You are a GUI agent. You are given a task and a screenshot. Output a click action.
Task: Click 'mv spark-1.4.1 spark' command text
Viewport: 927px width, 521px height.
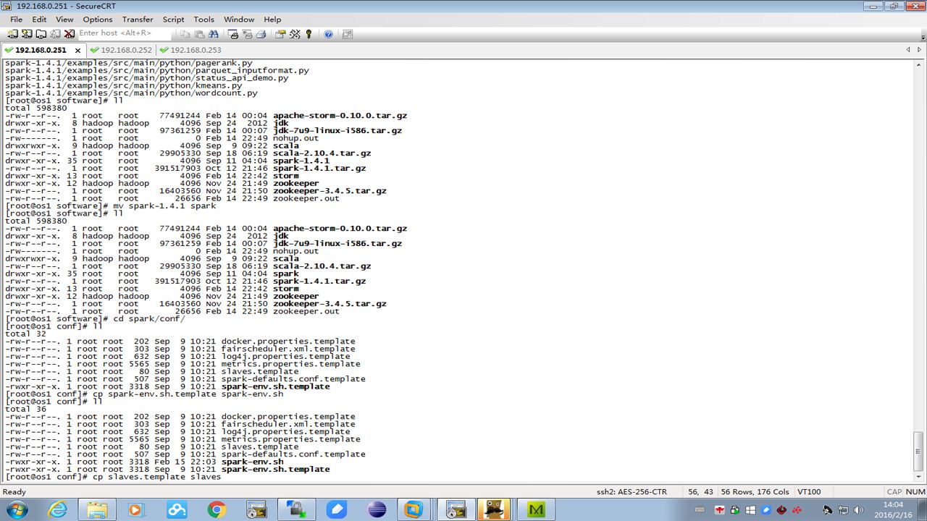164,206
